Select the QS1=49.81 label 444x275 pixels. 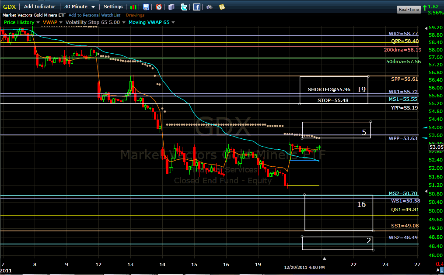405,210
